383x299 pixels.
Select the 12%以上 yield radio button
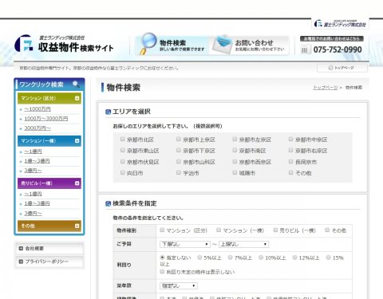tap(294, 258)
